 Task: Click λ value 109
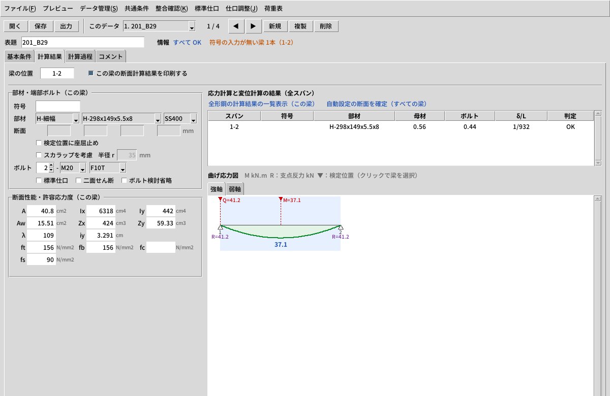[x=41, y=235]
